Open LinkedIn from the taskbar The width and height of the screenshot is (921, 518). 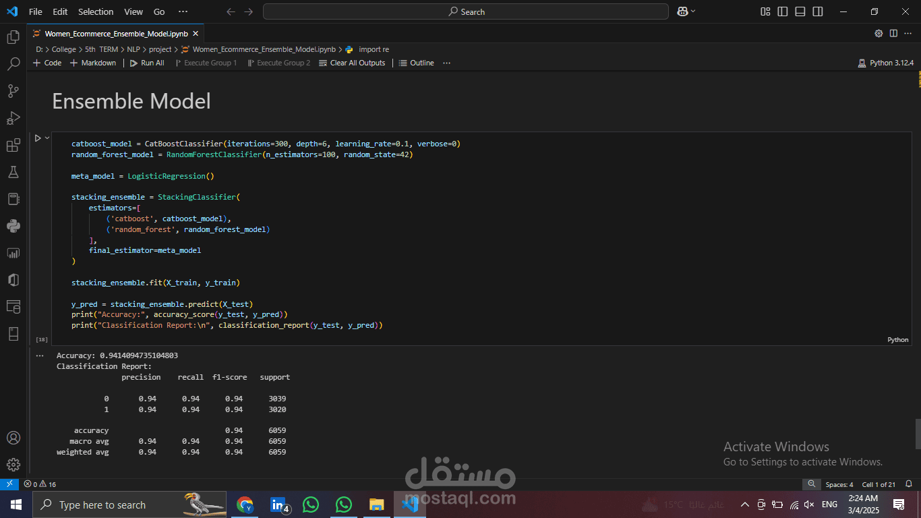point(278,505)
